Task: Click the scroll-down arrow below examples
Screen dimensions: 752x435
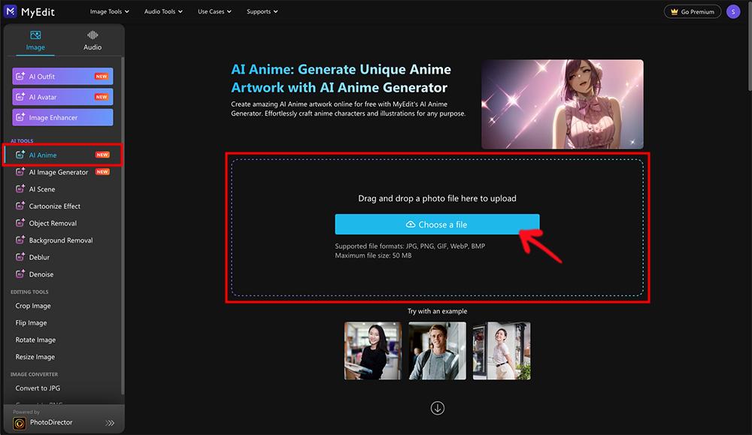Action: point(437,407)
